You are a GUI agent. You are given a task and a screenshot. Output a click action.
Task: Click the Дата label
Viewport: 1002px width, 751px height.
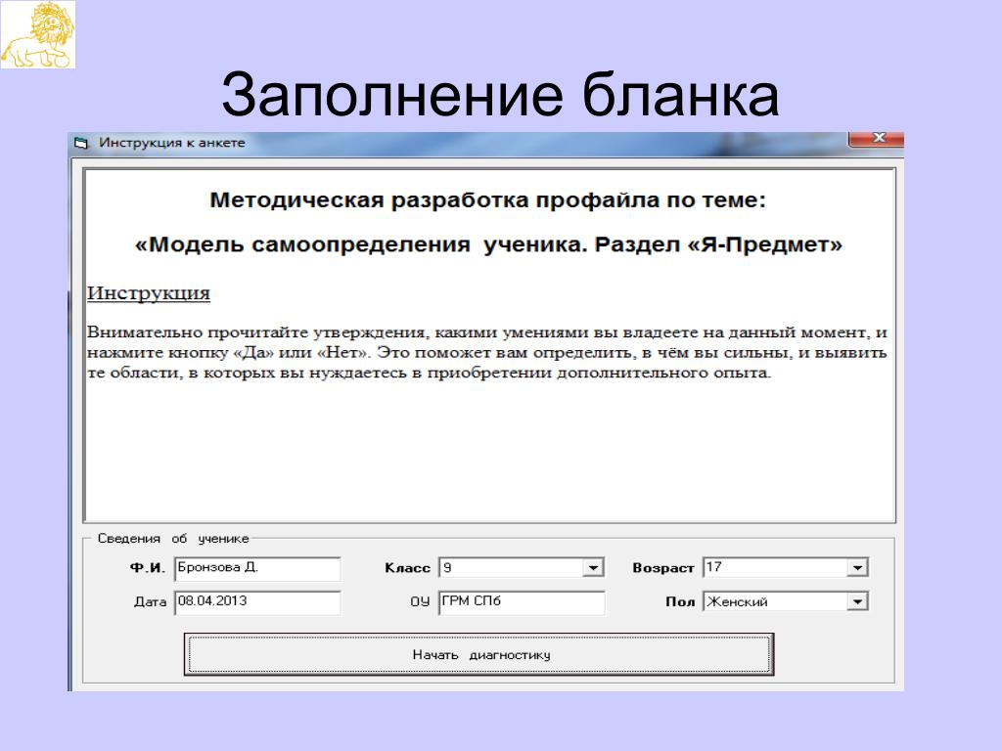pyautogui.click(x=150, y=601)
